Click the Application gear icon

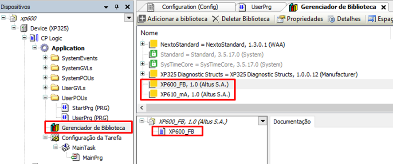point(45,48)
